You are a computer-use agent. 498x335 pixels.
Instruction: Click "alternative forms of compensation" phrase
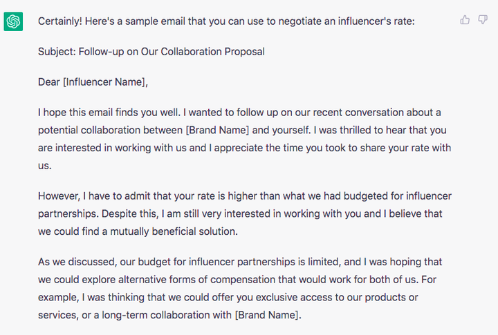tap(197, 280)
